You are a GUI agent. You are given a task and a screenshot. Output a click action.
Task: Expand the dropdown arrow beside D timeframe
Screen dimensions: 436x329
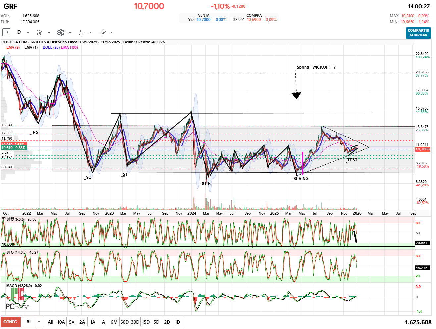28,33
